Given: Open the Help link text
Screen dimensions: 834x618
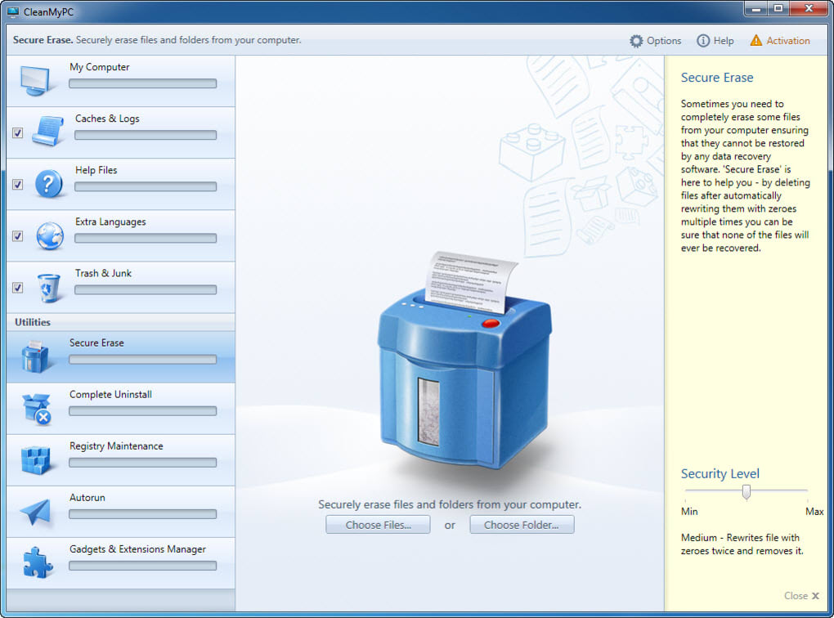Looking at the screenshot, I should pos(724,41).
